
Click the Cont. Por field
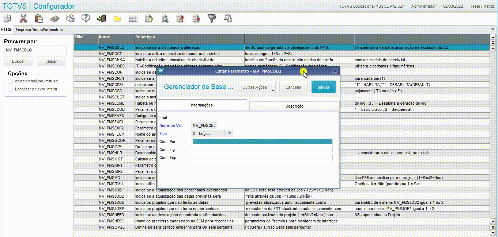[262, 141]
